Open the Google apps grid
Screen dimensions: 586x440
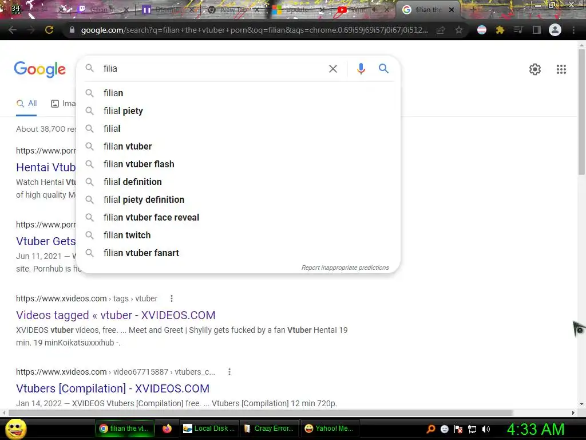561,69
